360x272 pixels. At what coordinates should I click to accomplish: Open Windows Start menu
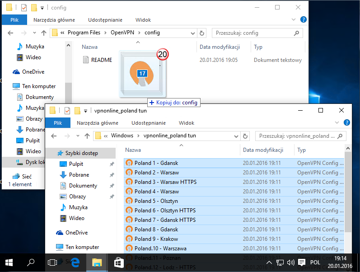click(x=9, y=263)
